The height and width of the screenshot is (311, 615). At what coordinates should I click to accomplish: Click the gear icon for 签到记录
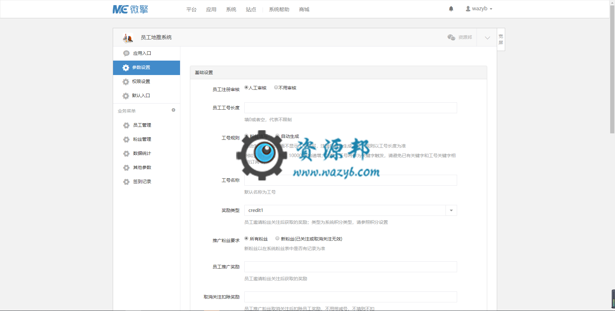(x=126, y=182)
